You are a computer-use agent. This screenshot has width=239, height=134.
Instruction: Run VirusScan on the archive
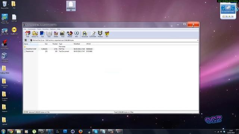[85, 34]
